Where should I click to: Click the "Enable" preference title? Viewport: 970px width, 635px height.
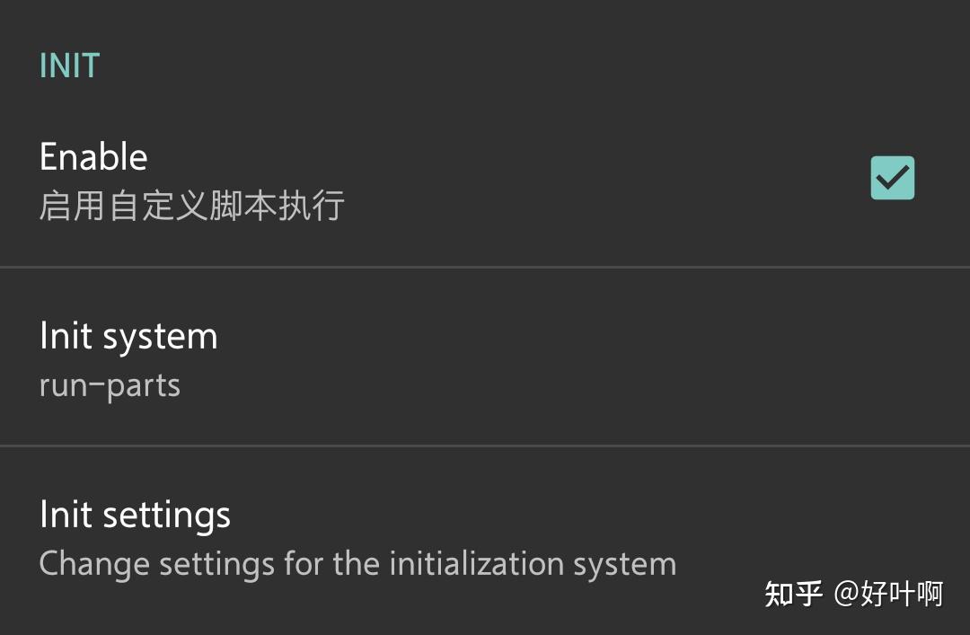pos(93,157)
